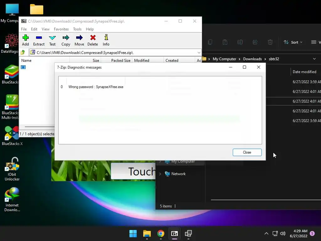Click the Copy toolbar icon in 7-Zip
The width and height of the screenshot is (321, 241).
(66, 40)
